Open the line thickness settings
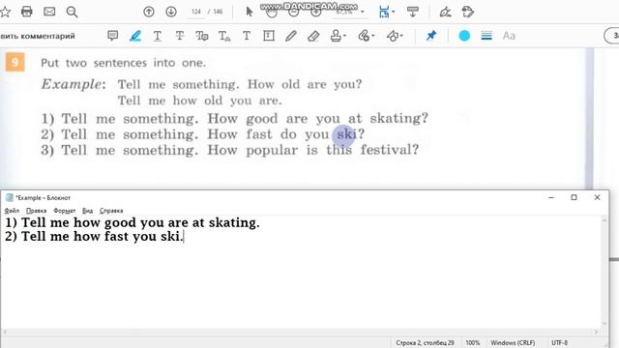 click(486, 36)
